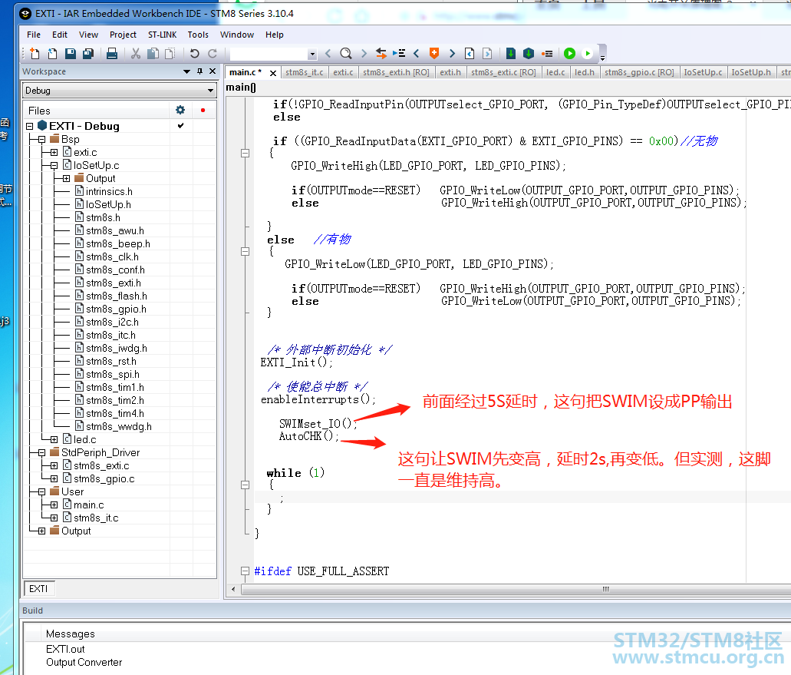This screenshot has height=675, width=791.
Task: Expand led.c in the tree
Action: (54, 439)
